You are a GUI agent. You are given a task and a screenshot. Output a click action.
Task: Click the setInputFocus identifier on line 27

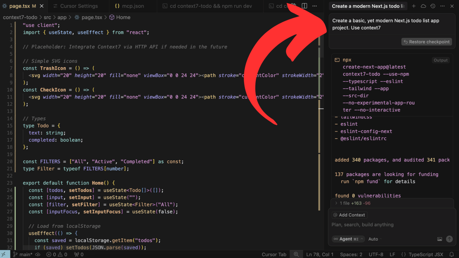(x=102, y=212)
